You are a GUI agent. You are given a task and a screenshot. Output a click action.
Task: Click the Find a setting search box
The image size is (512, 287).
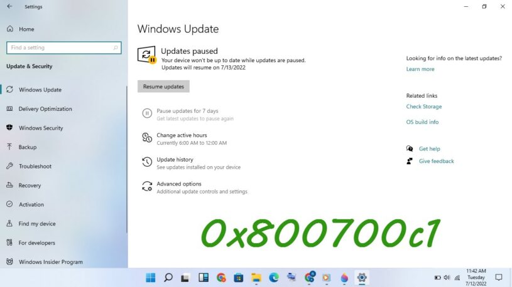tap(63, 48)
